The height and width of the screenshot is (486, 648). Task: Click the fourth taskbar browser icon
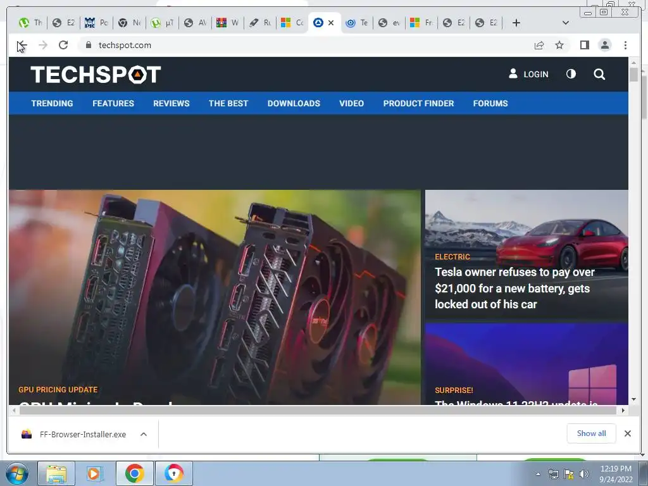pos(173,473)
